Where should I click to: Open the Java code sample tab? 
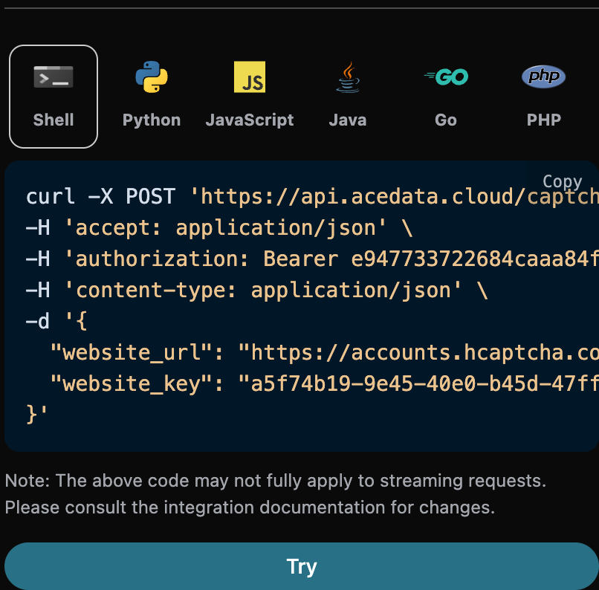click(x=347, y=120)
